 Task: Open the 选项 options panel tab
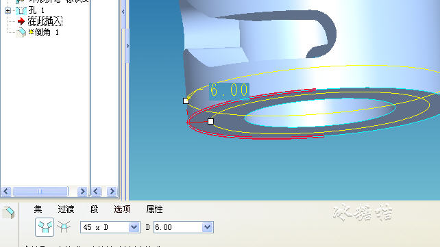click(122, 209)
